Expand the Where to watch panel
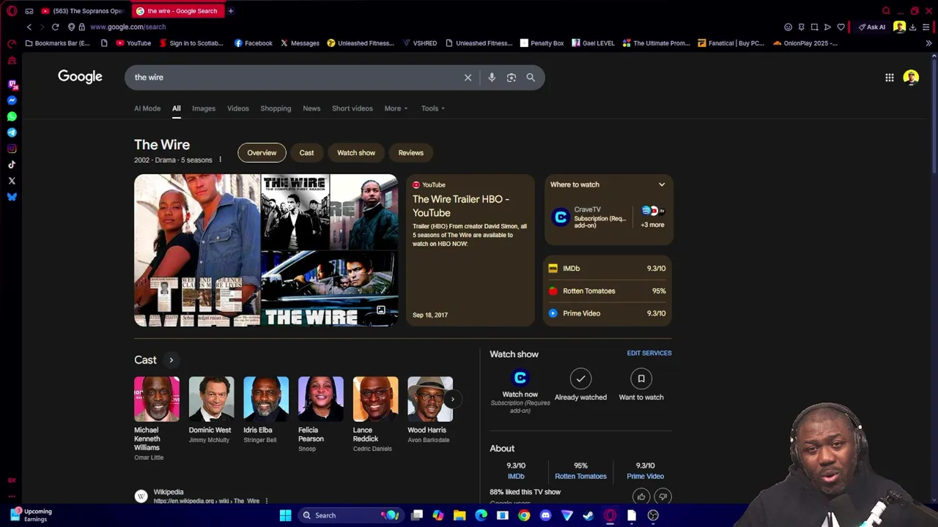Screen dimensions: 938x527 (x=661, y=184)
